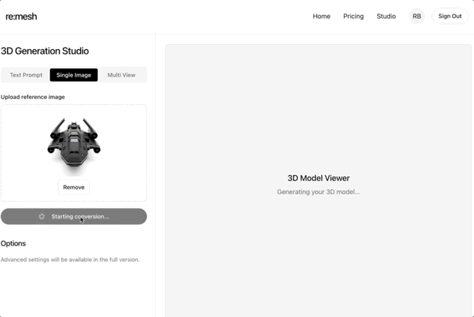474x317 pixels.
Task: Sign out of the account
Action: [450, 17]
